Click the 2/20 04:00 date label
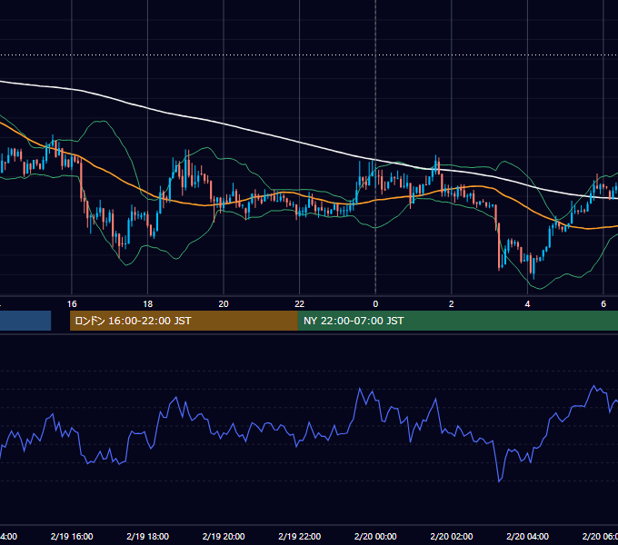618x545 pixels. [x=527, y=536]
